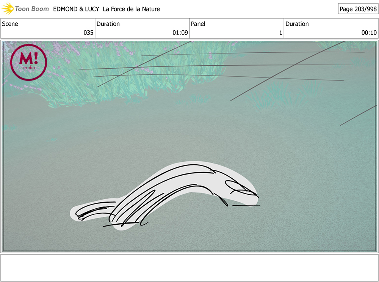Click the storyboard panel thumbnail with the sketched animal
This screenshot has height=282, width=379.
point(189,146)
